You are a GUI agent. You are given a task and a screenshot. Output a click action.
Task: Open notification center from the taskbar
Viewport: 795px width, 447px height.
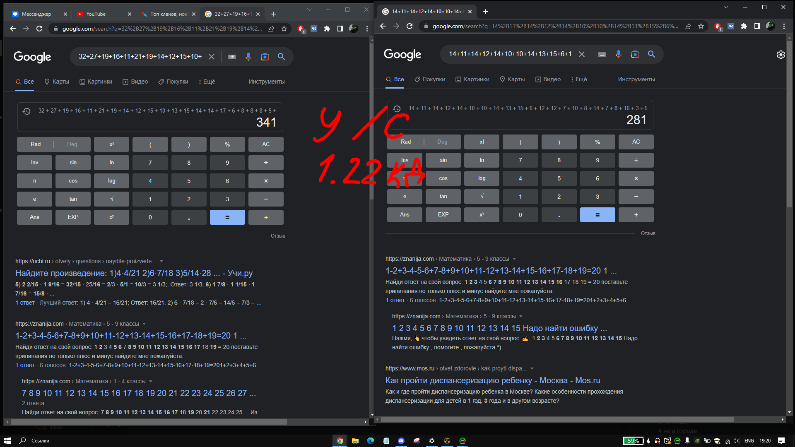(x=781, y=441)
